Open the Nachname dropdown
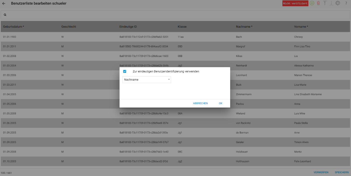 click(x=147, y=80)
